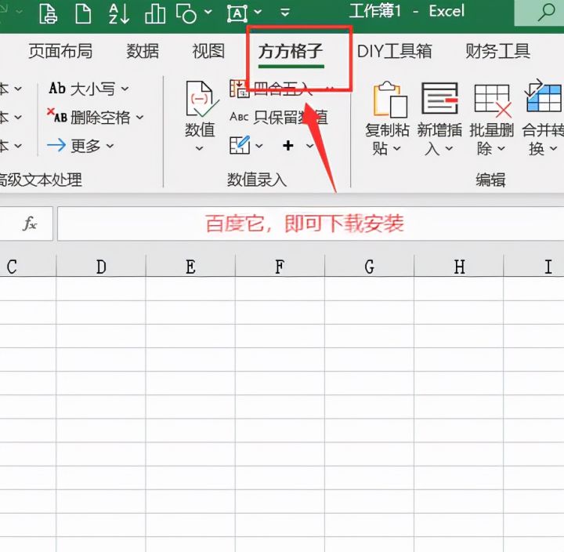Click the 复制粘贴 clipboard icon
The width and height of the screenshot is (564, 552).
point(390,100)
